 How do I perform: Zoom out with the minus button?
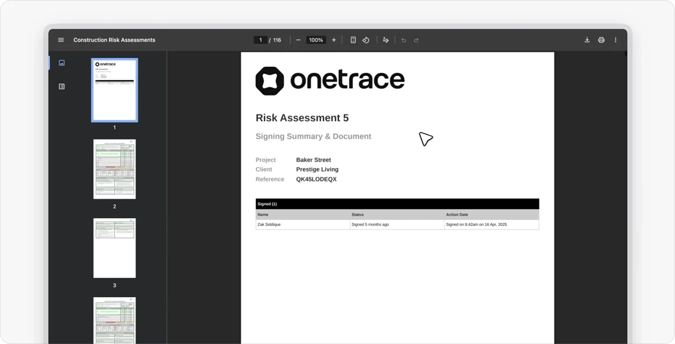(x=298, y=40)
